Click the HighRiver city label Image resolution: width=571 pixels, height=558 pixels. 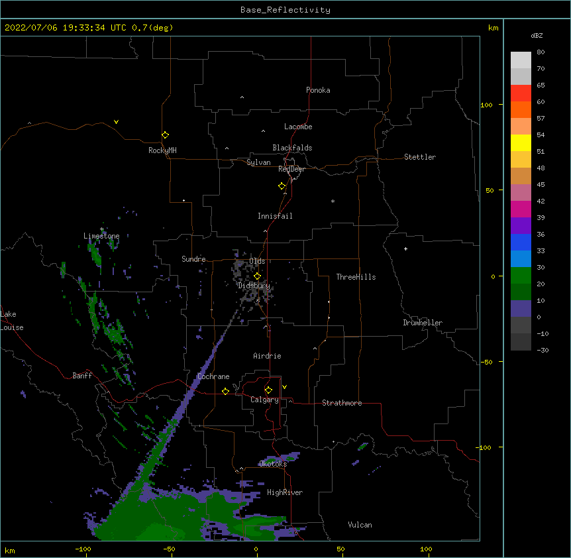[285, 492]
